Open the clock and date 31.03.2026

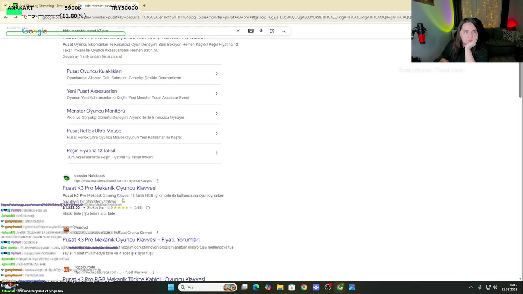510,287
